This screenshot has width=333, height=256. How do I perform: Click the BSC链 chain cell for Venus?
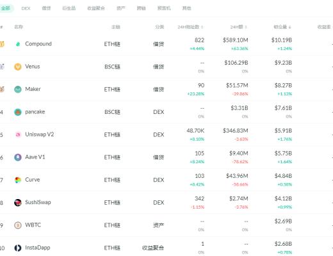113,67
